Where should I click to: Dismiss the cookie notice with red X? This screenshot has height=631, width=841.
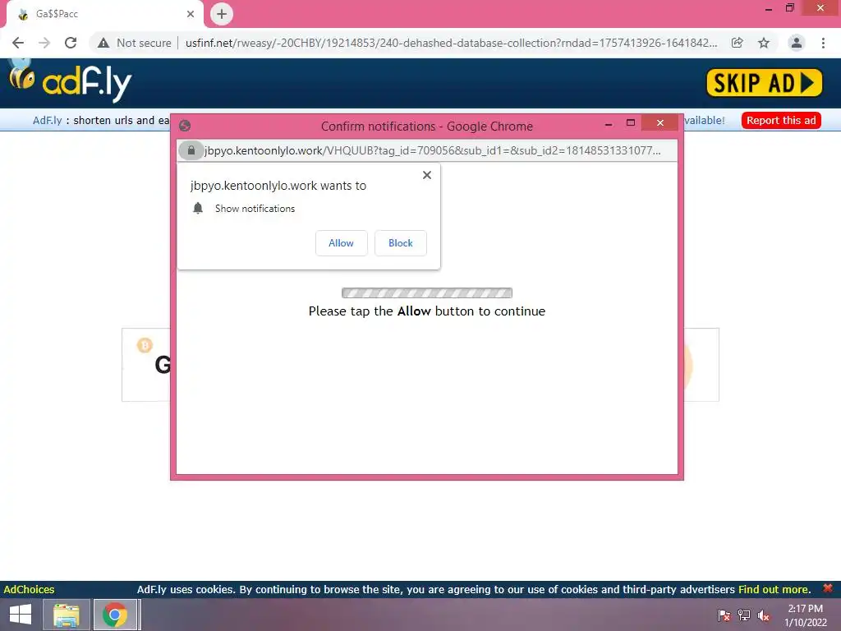pyautogui.click(x=828, y=588)
